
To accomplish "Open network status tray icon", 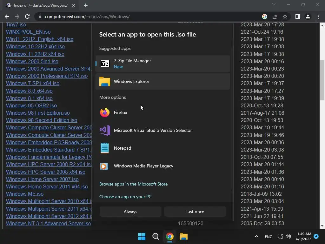I will tap(281, 236).
